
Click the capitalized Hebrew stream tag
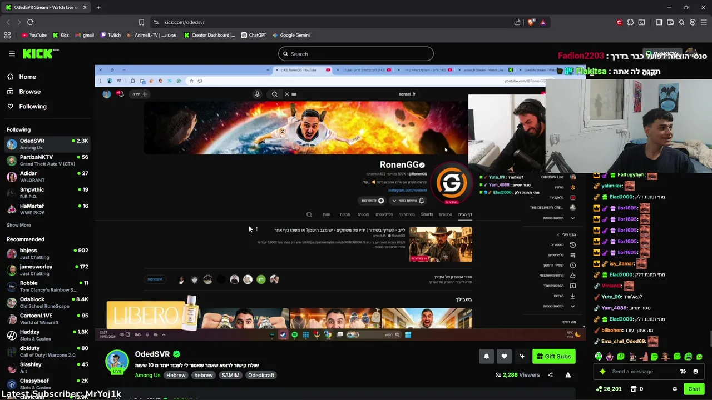176,375
